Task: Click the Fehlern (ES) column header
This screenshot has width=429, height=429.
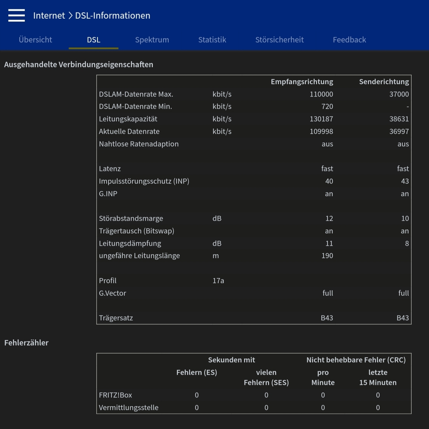Action: tap(197, 372)
